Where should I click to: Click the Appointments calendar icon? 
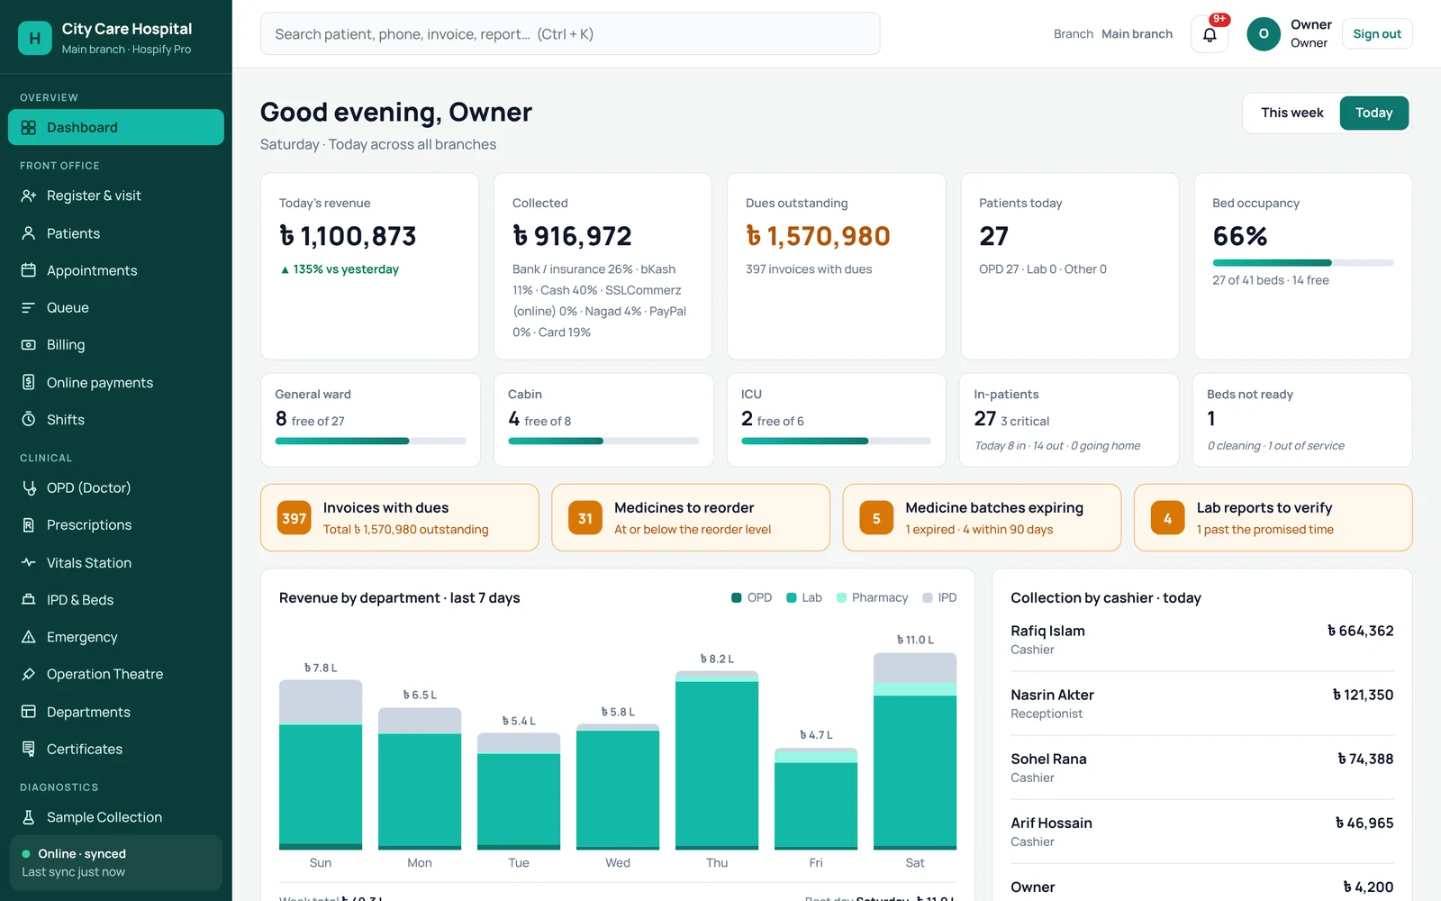(x=29, y=270)
